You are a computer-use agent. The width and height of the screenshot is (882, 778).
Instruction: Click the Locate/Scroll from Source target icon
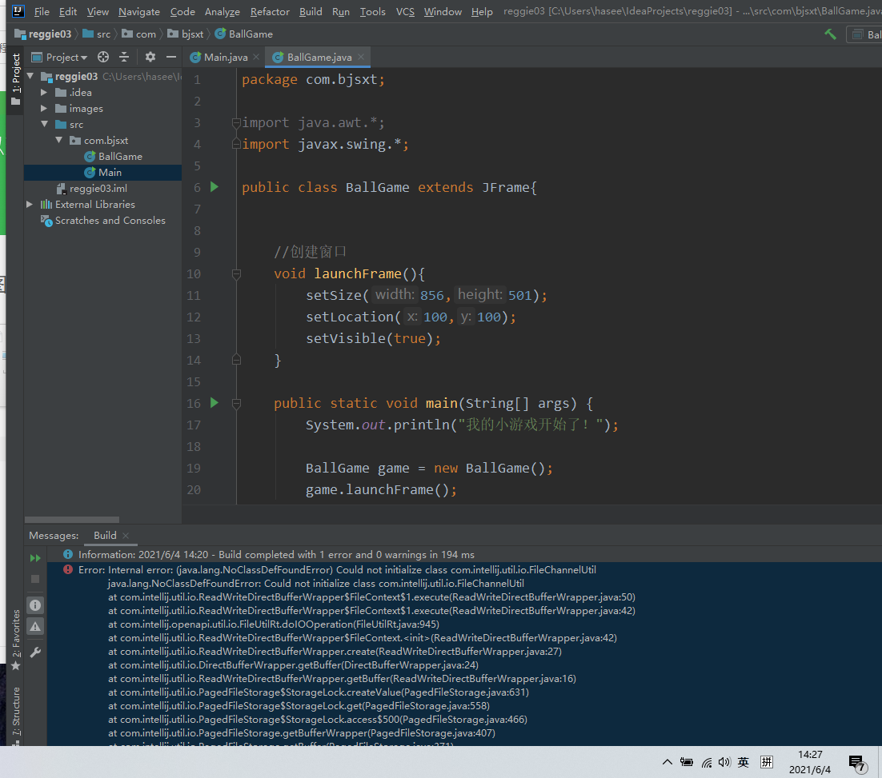[x=103, y=57]
